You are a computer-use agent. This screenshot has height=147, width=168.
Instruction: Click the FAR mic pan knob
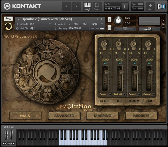tap(149, 45)
